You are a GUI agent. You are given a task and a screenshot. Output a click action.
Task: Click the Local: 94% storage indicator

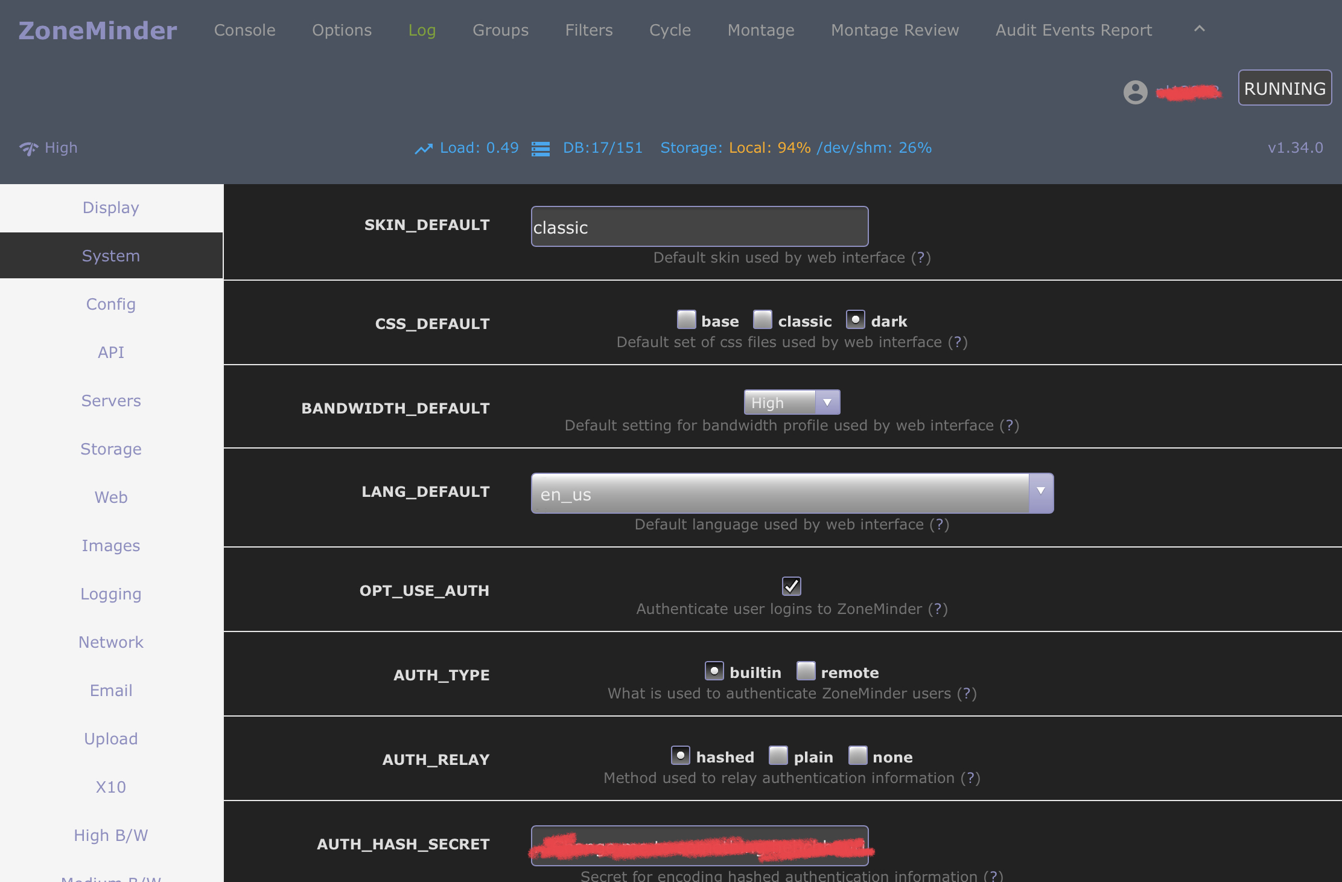click(769, 148)
